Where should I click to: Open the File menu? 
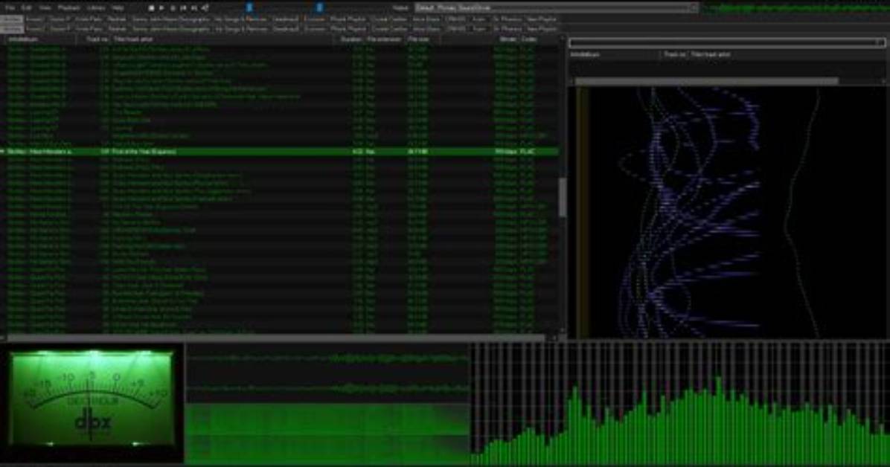pyautogui.click(x=10, y=8)
